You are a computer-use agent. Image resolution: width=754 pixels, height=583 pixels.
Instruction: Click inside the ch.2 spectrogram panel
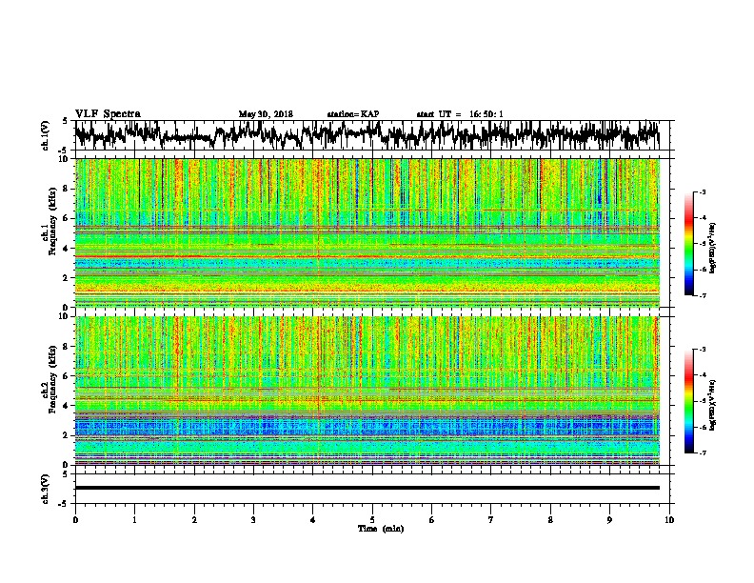click(367, 391)
